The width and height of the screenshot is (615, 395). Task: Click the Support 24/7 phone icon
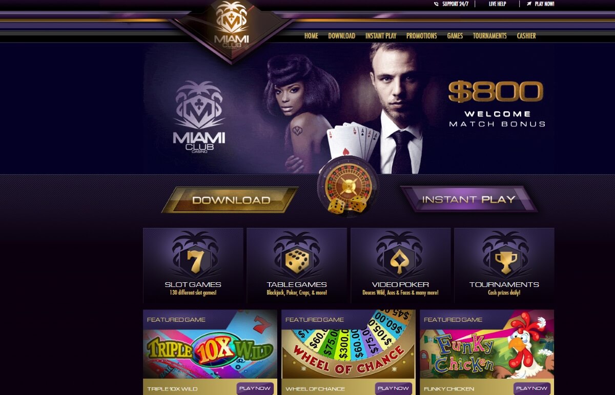click(x=436, y=4)
